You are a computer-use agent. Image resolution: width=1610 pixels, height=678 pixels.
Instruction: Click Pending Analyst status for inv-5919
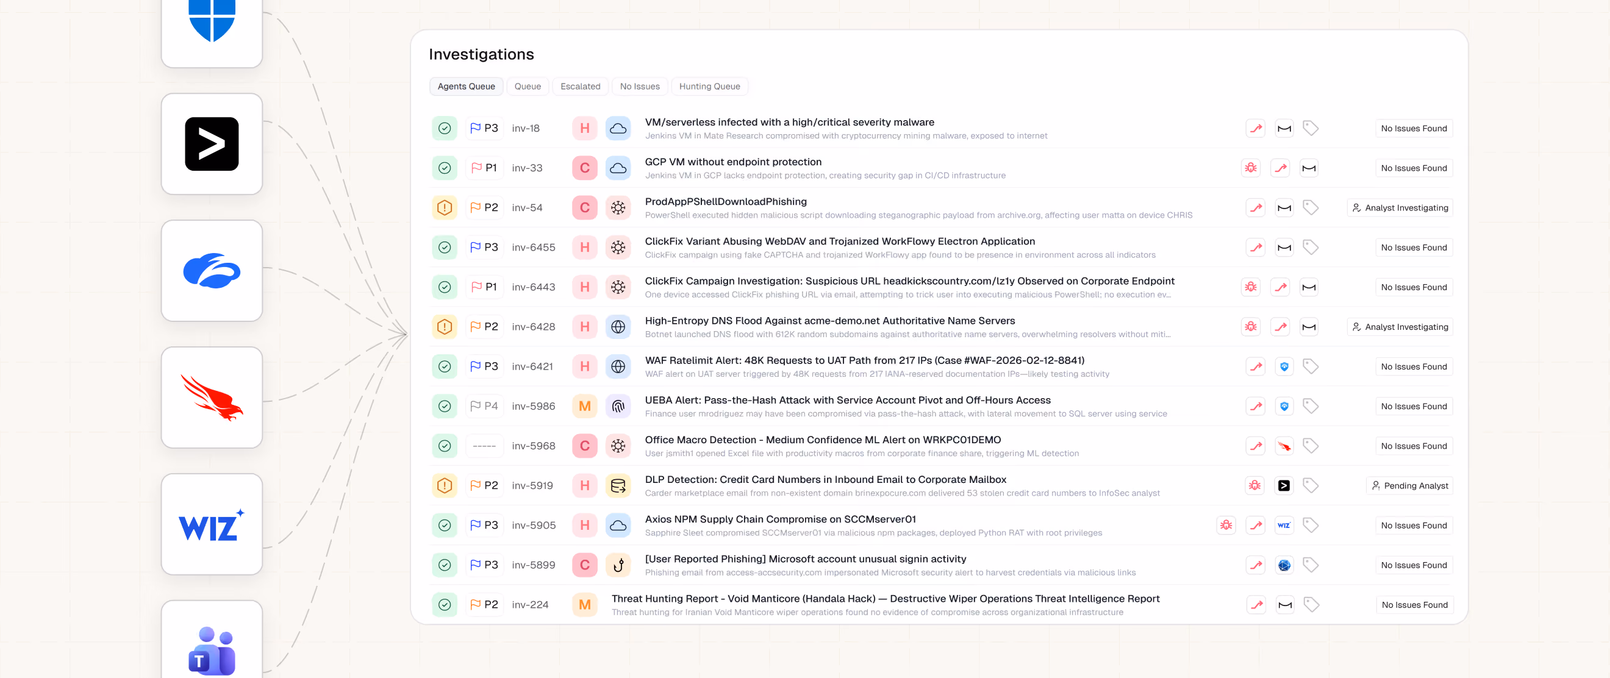click(1409, 485)
